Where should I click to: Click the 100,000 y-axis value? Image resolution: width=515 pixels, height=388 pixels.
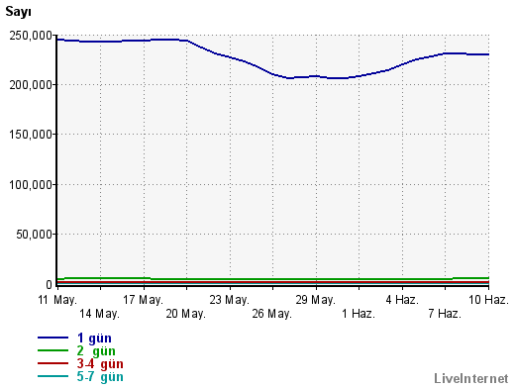(31, 185)
